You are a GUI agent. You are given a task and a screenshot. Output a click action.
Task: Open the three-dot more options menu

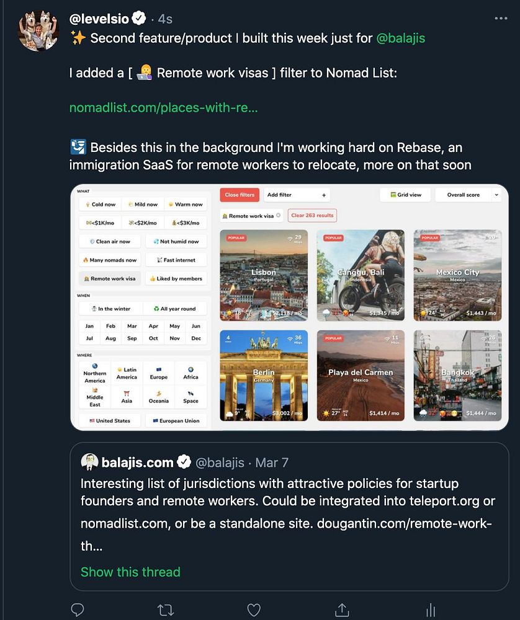[x=501, y=18]
